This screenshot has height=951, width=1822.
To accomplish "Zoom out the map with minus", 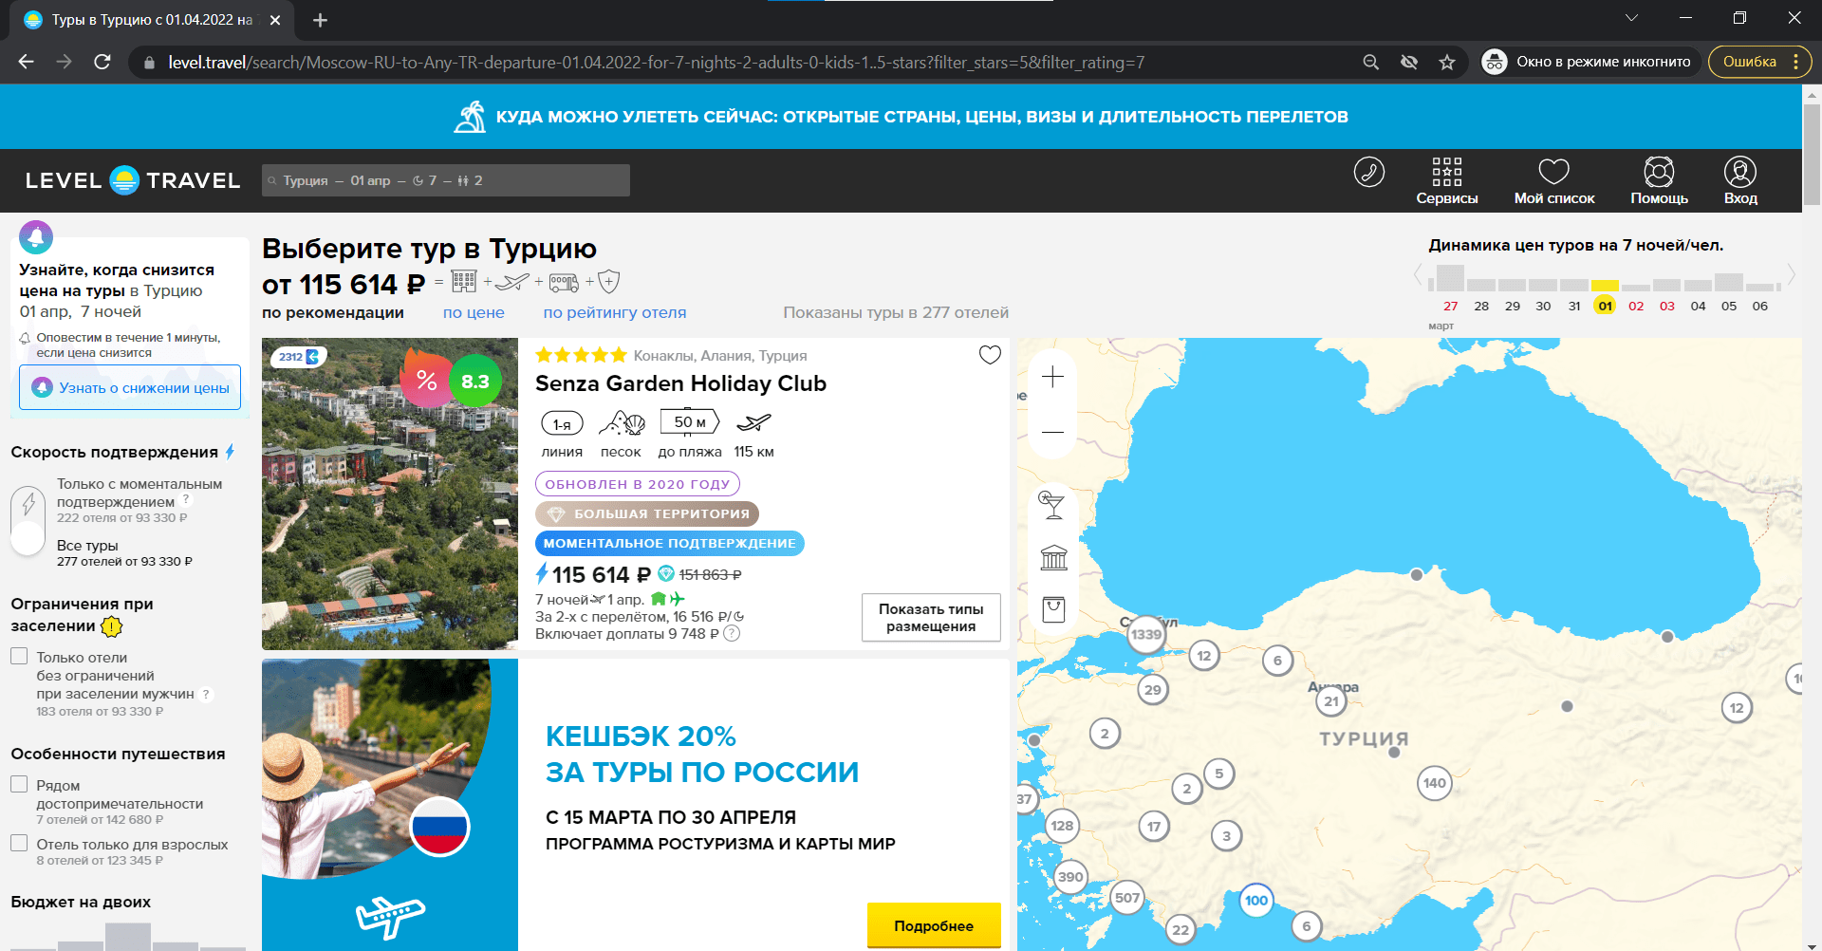I will [1052, 432].
